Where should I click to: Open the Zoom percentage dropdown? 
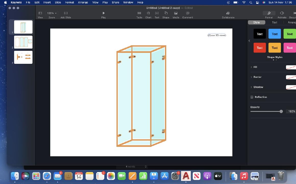point(52,13)
